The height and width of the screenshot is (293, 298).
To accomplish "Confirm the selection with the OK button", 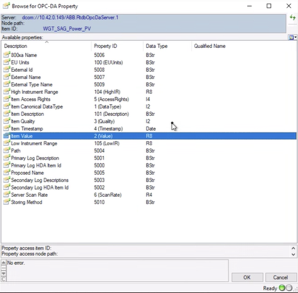I will pos(247,277).
